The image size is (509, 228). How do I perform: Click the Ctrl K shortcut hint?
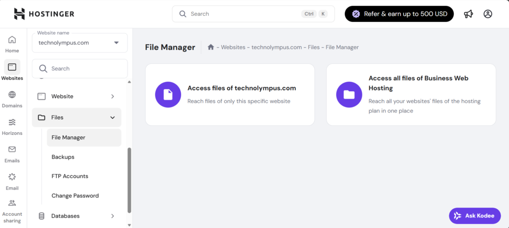(314, 14)
